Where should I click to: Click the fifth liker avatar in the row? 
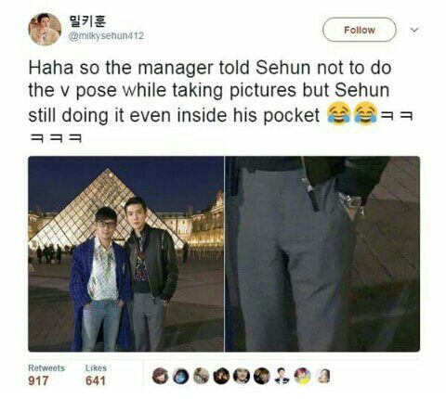[242, 376]
